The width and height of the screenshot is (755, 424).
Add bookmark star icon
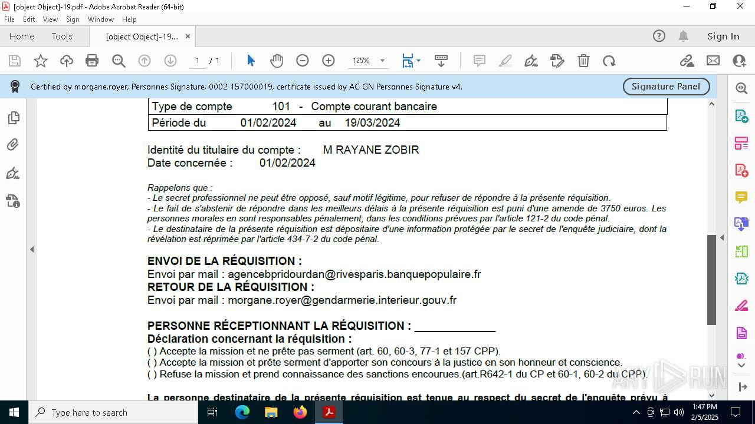click(x=41, y=61)
